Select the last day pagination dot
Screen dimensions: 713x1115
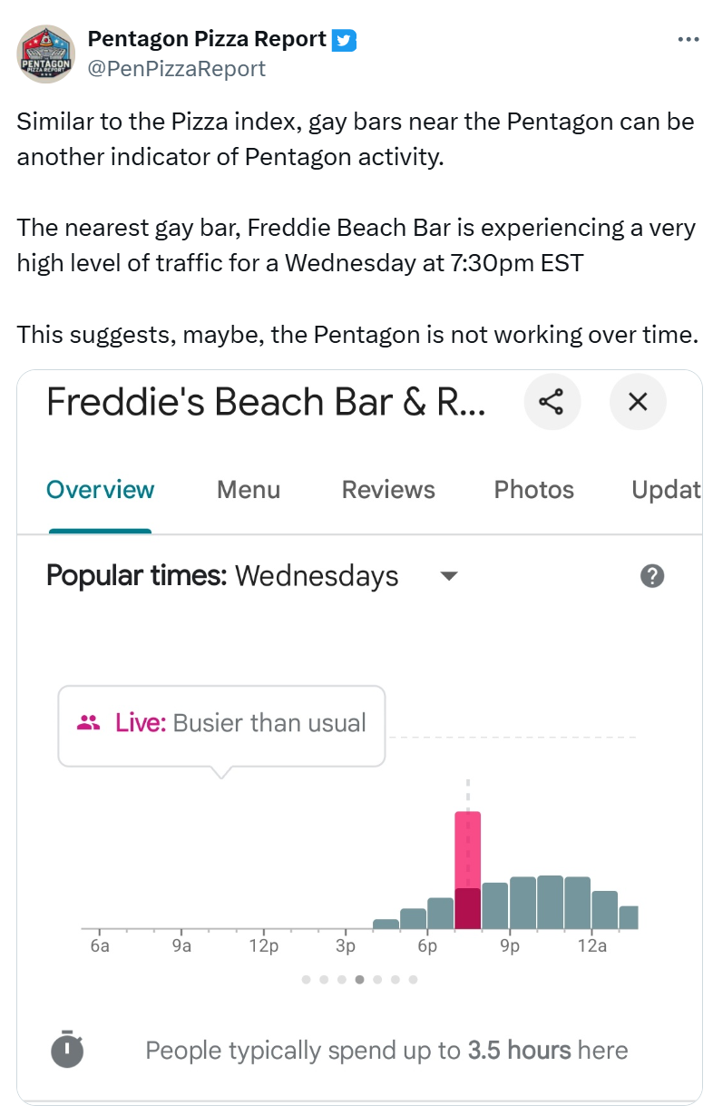pyautogui.click(x=413, y=980)
